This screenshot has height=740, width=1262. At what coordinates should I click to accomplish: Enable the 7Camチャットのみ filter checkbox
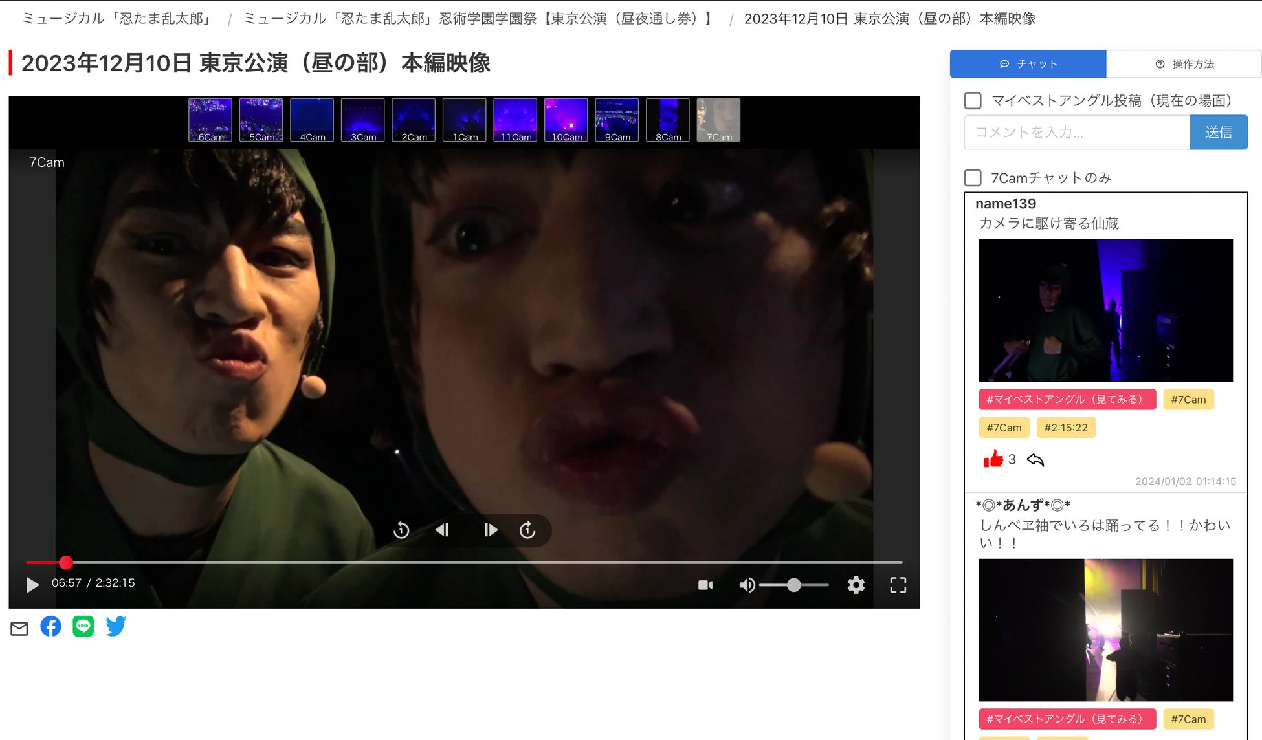[973, 178]
